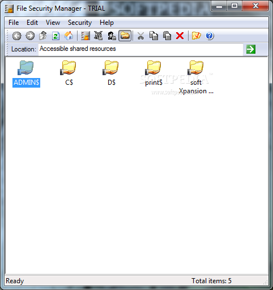Open the Security menu
Image resolution: width=273 pixels, height=290 pixels.
point(80,23)
